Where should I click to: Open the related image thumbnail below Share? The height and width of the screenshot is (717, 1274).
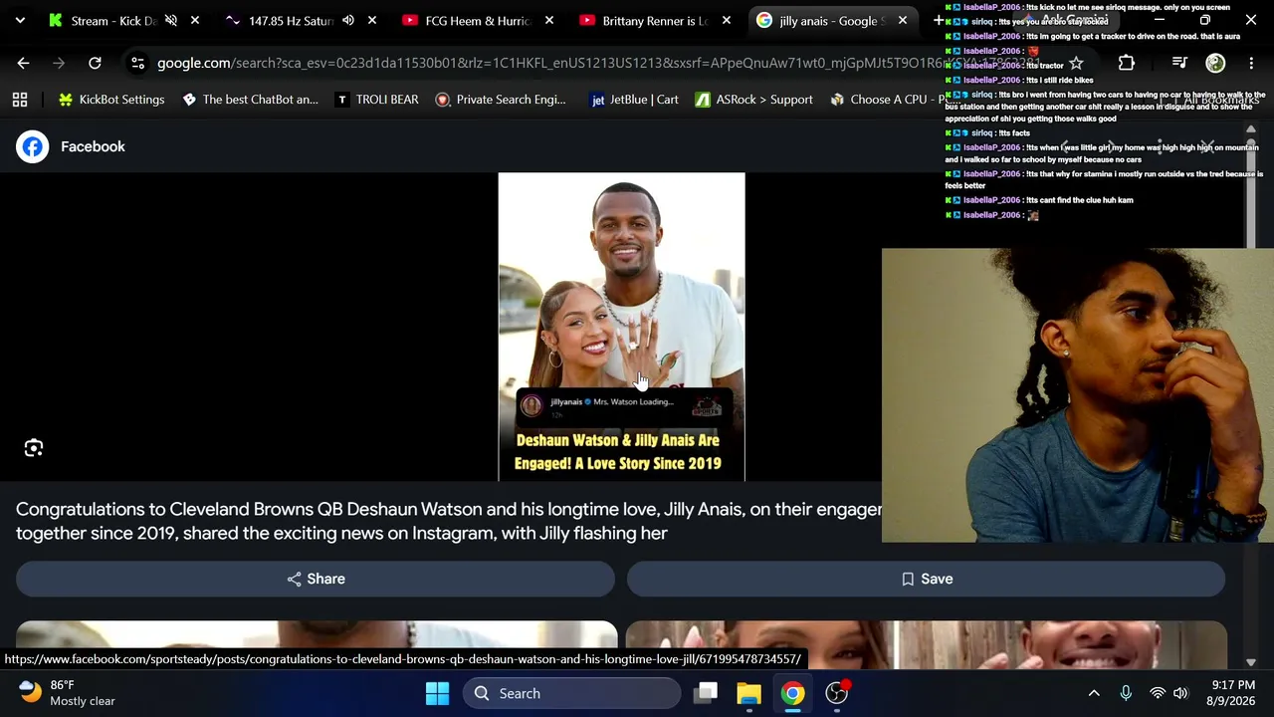coord(317,644)
